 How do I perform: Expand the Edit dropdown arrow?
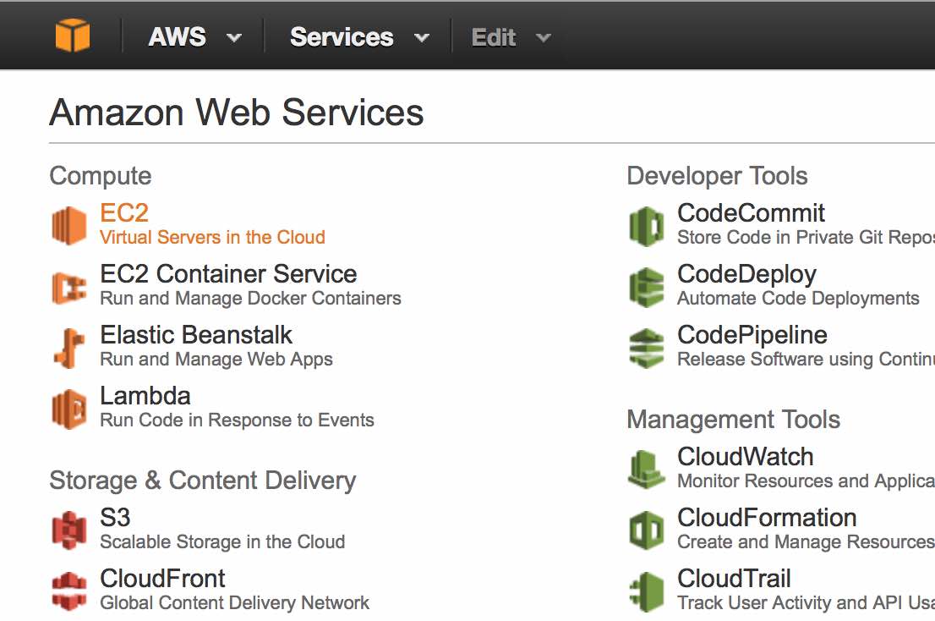click(x=544, y=38)
